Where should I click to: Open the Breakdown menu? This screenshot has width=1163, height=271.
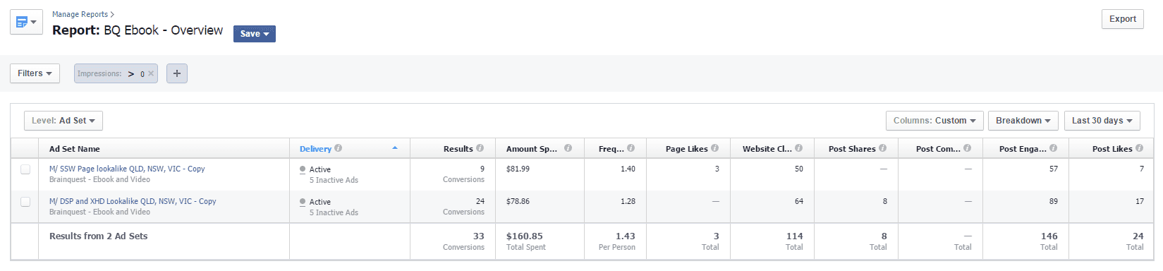coord(1023,121)
